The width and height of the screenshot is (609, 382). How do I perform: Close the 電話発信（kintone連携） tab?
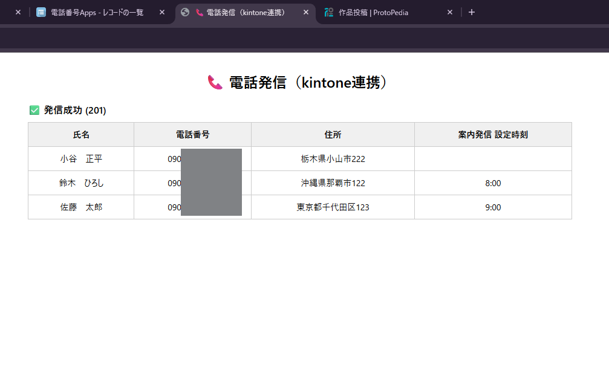305,12
